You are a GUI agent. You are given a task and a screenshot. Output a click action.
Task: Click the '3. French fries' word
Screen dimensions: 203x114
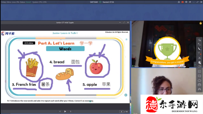click(24, 84)
